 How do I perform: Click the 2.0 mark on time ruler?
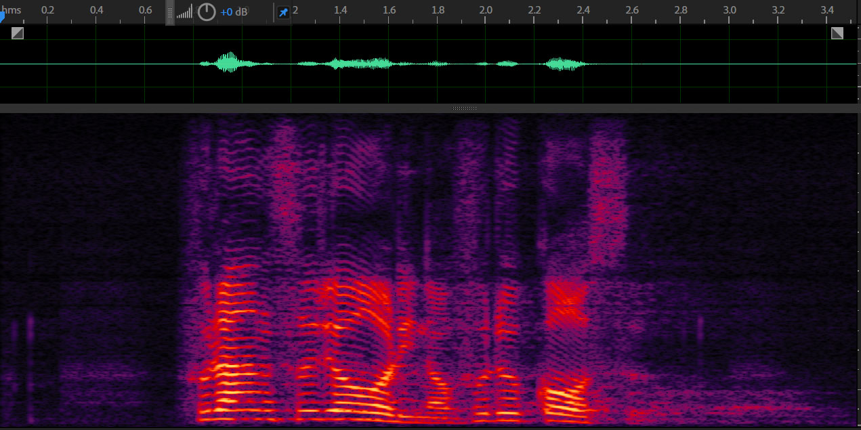486,10
